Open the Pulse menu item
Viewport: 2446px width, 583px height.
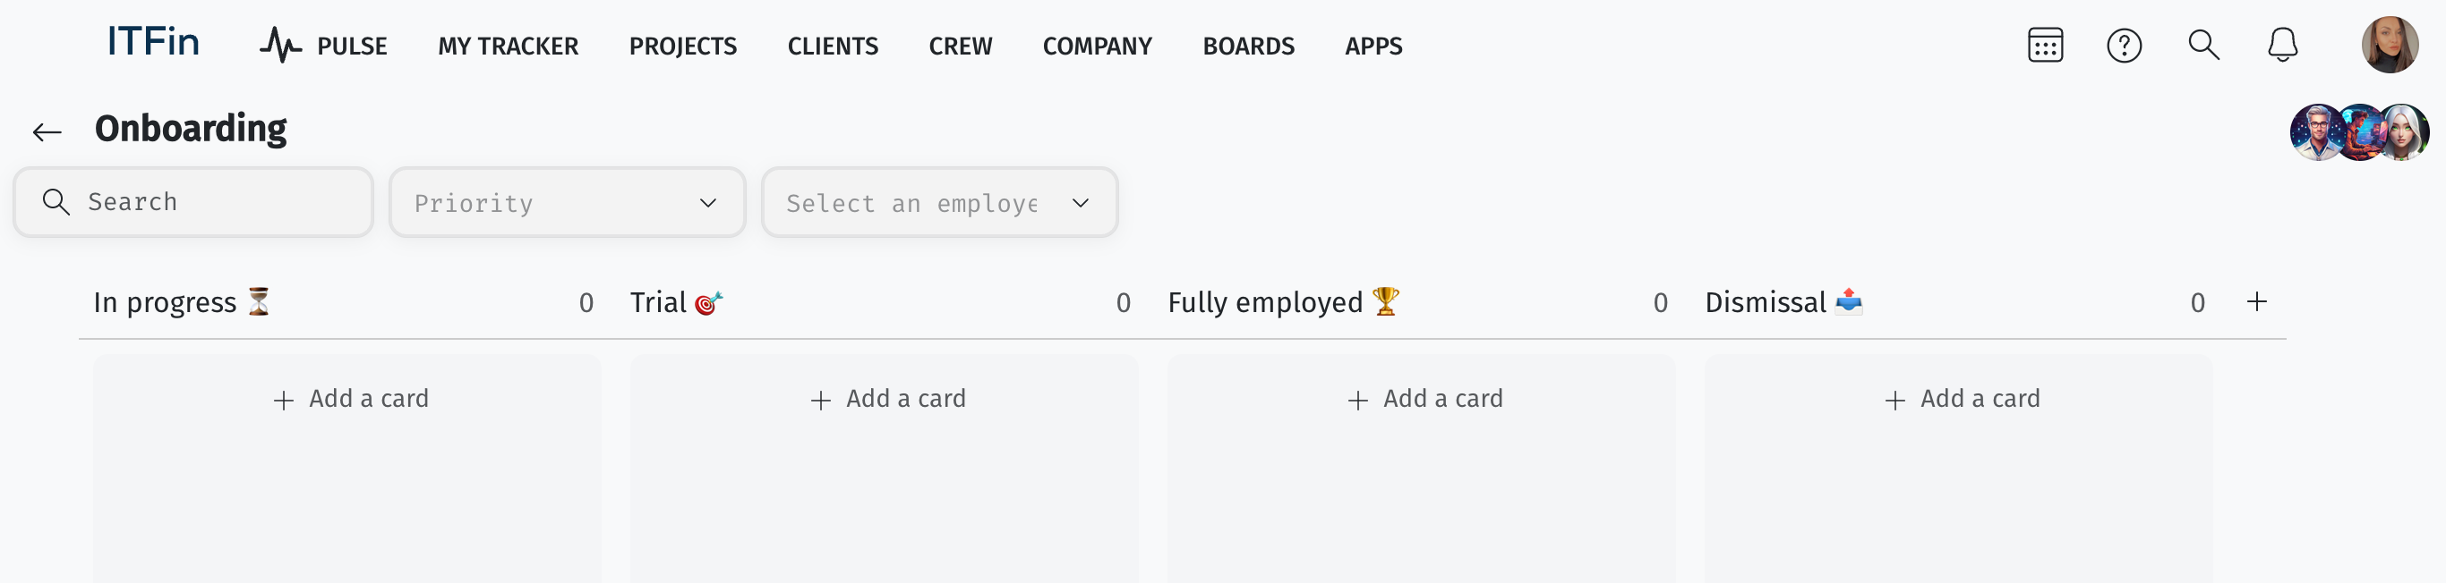pos(324,46)
